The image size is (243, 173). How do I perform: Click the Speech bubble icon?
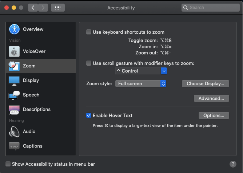point(14,95)
